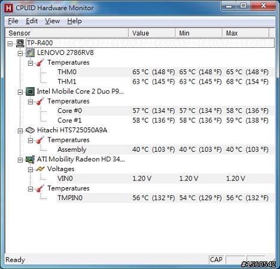Select the Intel Mobile Core 2 Duo P9... item
This screenshot has width=280, height=269.
80,91
